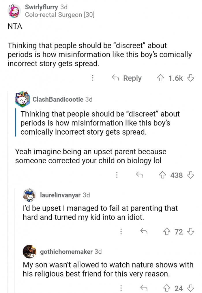Downvote ClashBandicootie's comment
This screenshot has width=202, height=293.
(x=190, y=175)
